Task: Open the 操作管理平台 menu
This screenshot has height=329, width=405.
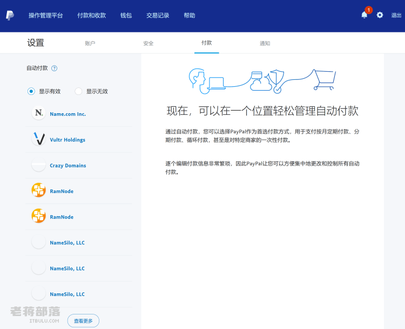Action: click(46, 16)
